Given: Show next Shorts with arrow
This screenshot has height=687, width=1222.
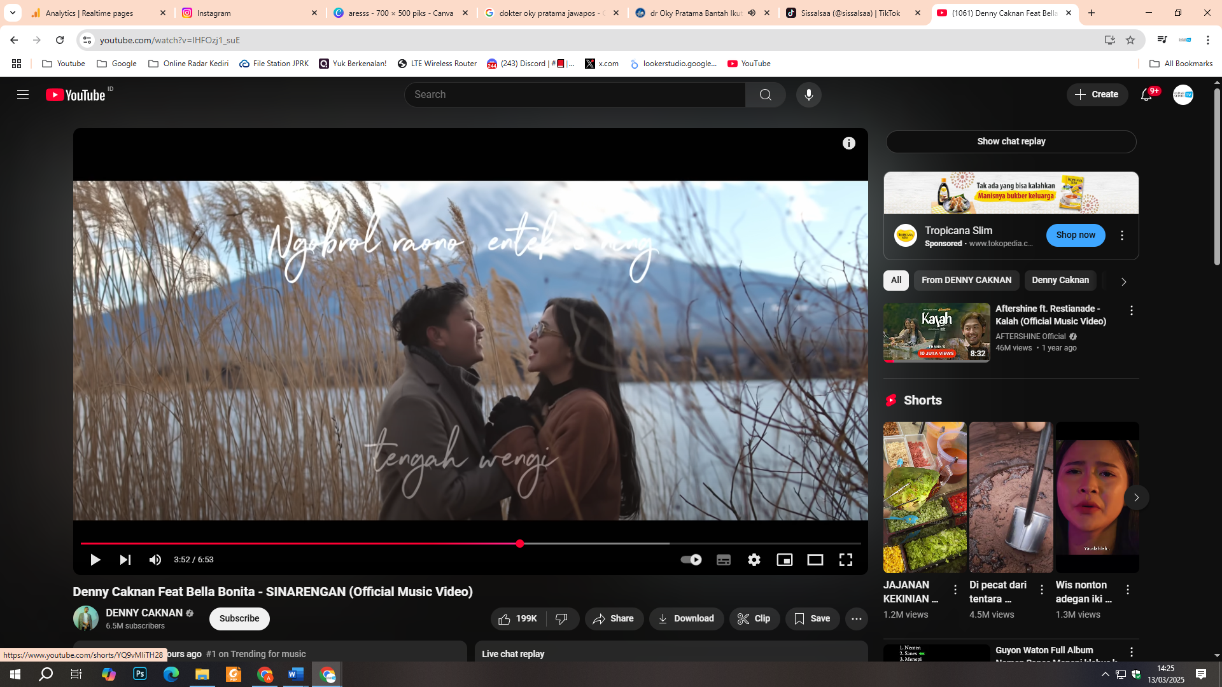Looking at the screenshot, I should click(1136, 497).
